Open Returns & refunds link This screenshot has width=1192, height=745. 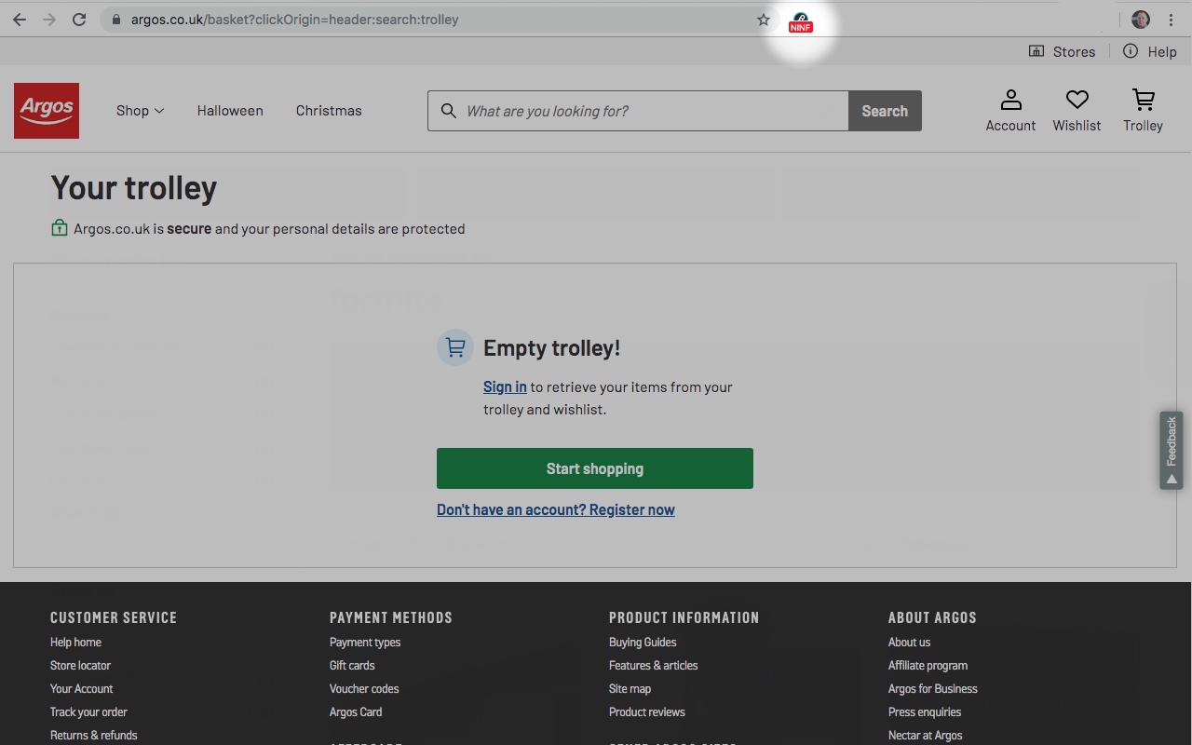(93, 735)
